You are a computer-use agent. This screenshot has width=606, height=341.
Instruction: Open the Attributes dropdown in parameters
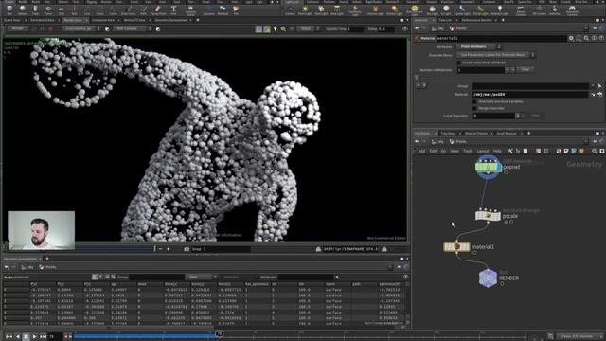(479, 46)
